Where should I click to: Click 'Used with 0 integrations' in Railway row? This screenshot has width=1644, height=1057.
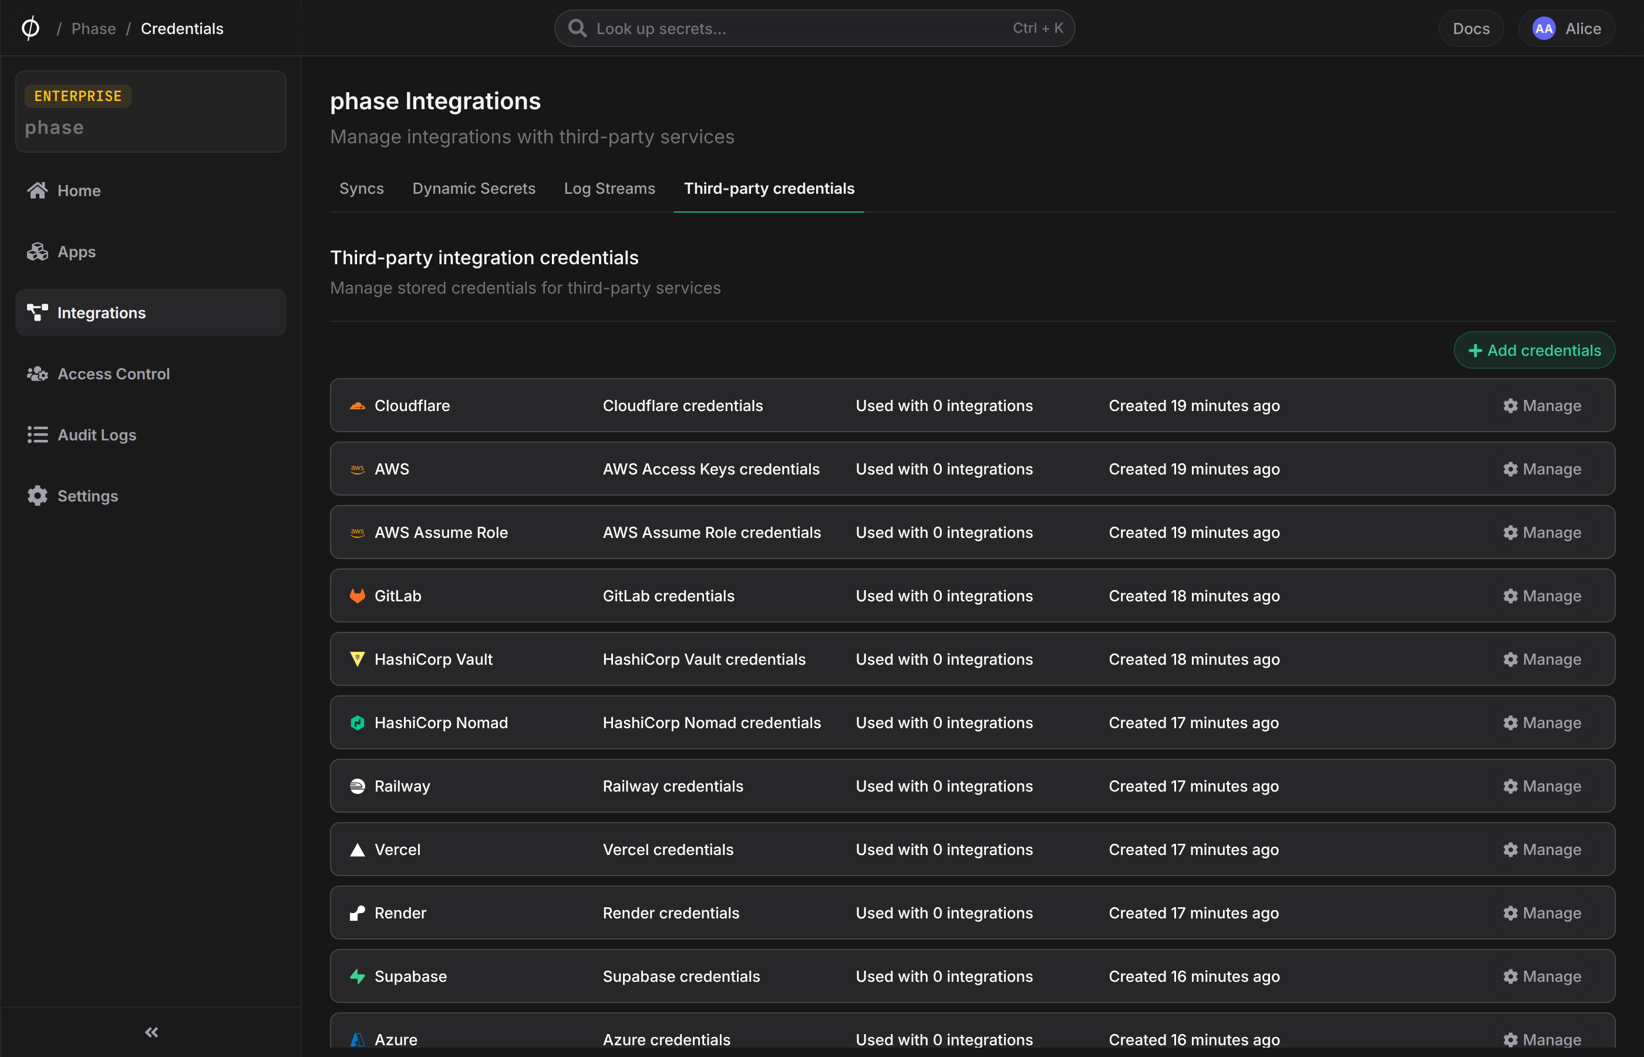(944, 786)
